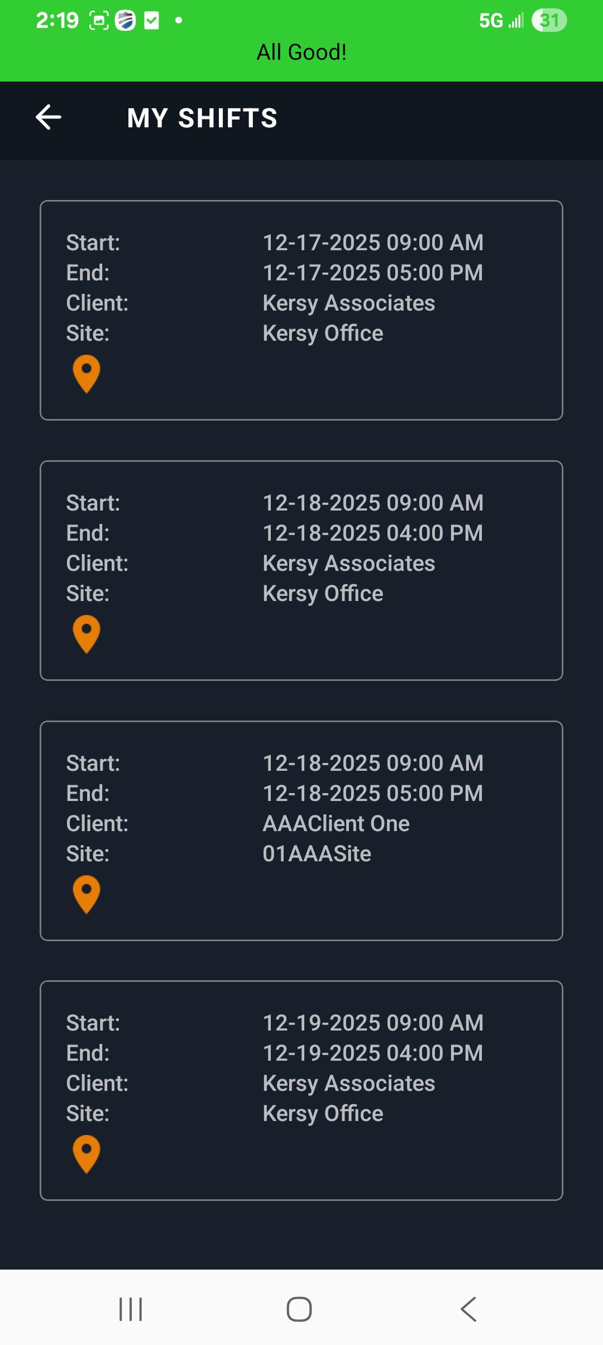Tap the My Shifts header title

pos(202,118)
